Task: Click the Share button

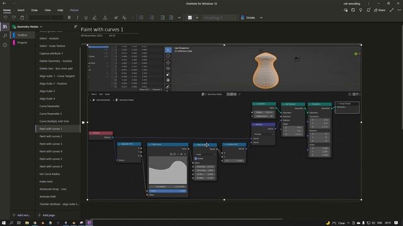Action: [380, 10]
